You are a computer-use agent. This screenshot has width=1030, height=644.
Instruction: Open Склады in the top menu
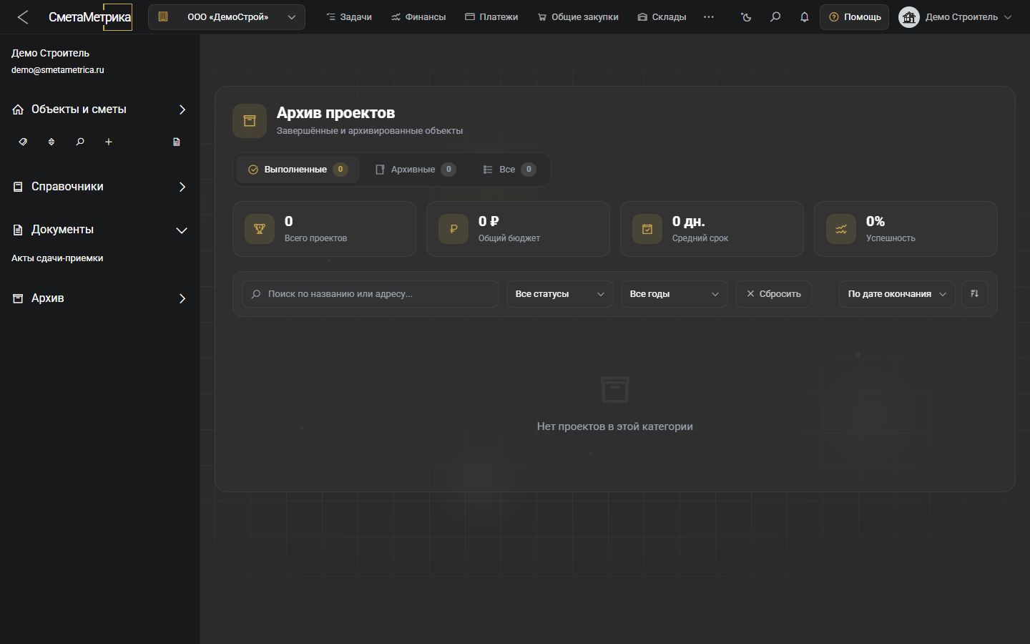[x=662, y=17]
